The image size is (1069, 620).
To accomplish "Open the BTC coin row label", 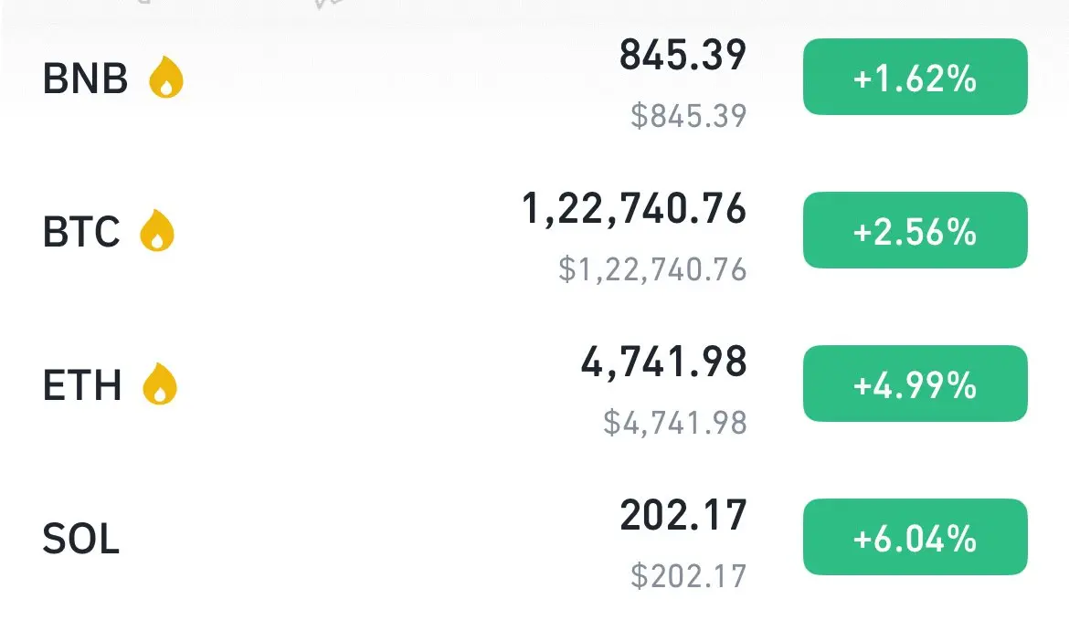I will pyautogui.click(x=81, y=231).
